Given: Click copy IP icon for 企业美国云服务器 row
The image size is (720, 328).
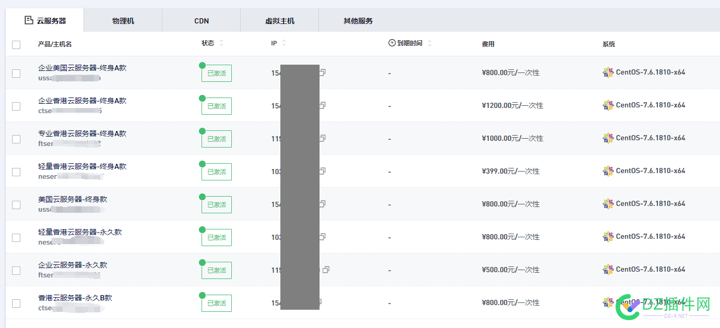Looking at the screenshot, I should point(323,72).
